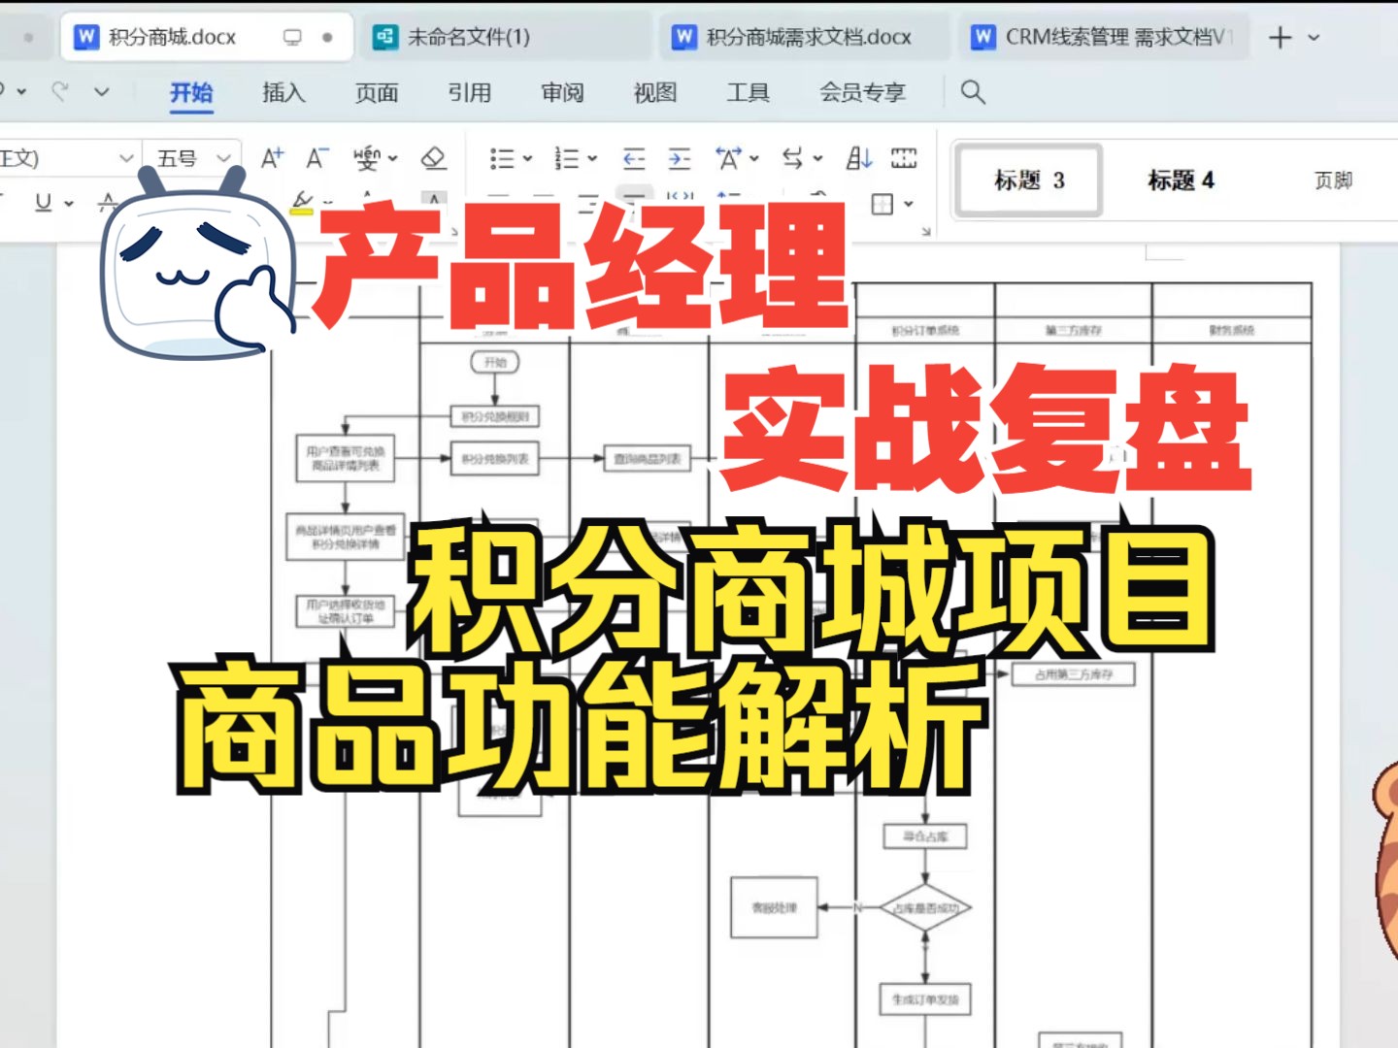Expand numbering style options

(x=592, y=158)
